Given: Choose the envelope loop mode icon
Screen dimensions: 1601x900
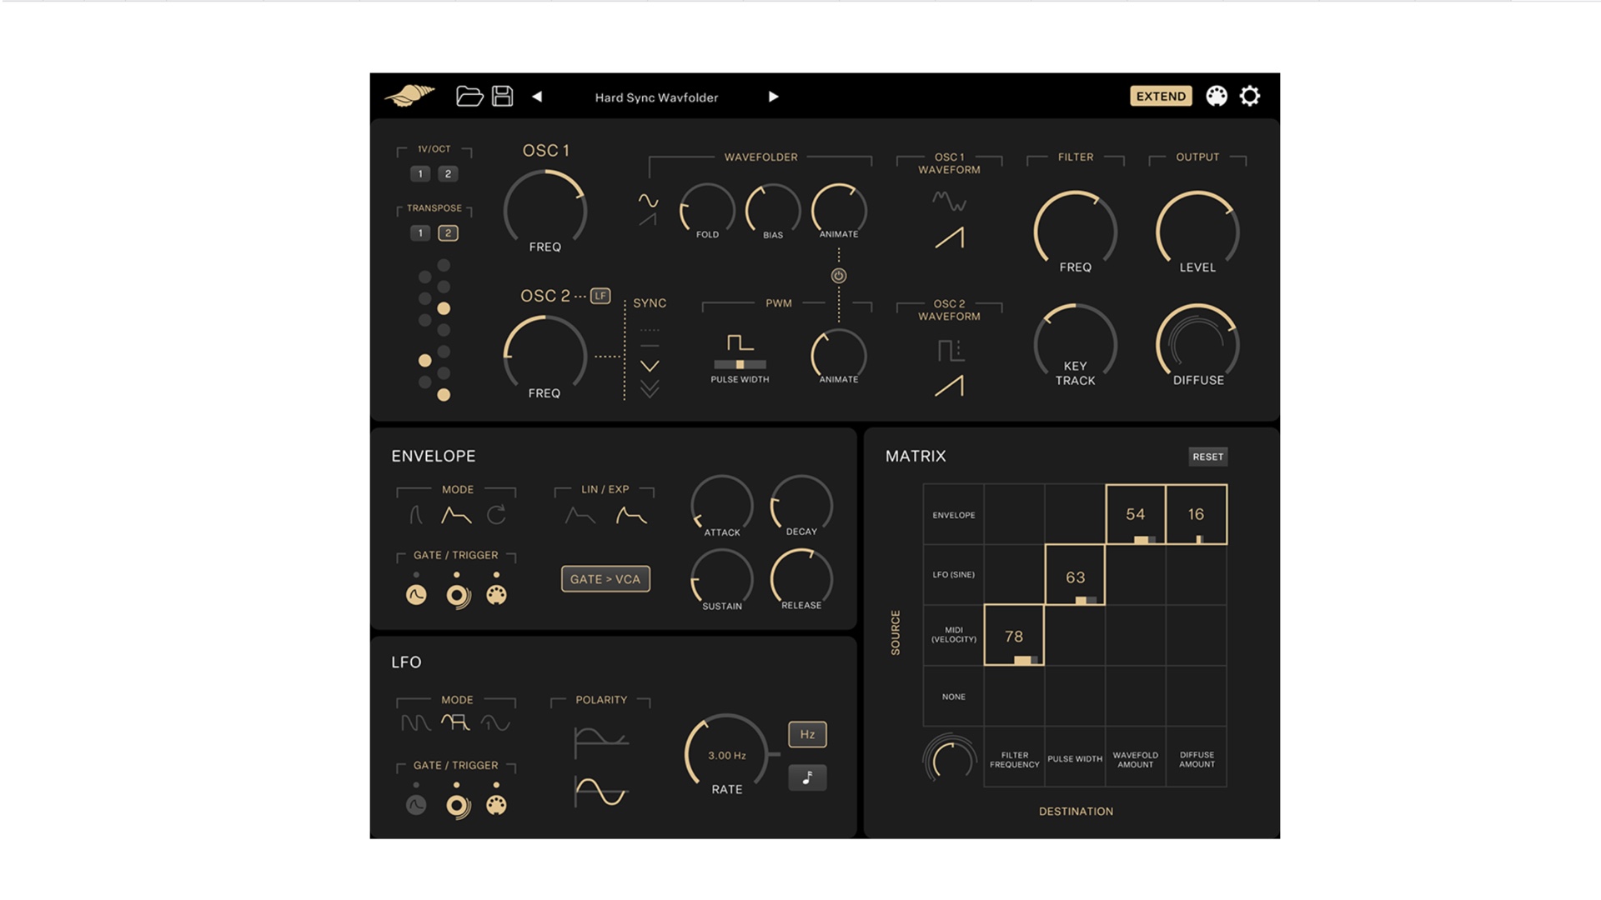Looking at the screenshot, I should [496, 515].
